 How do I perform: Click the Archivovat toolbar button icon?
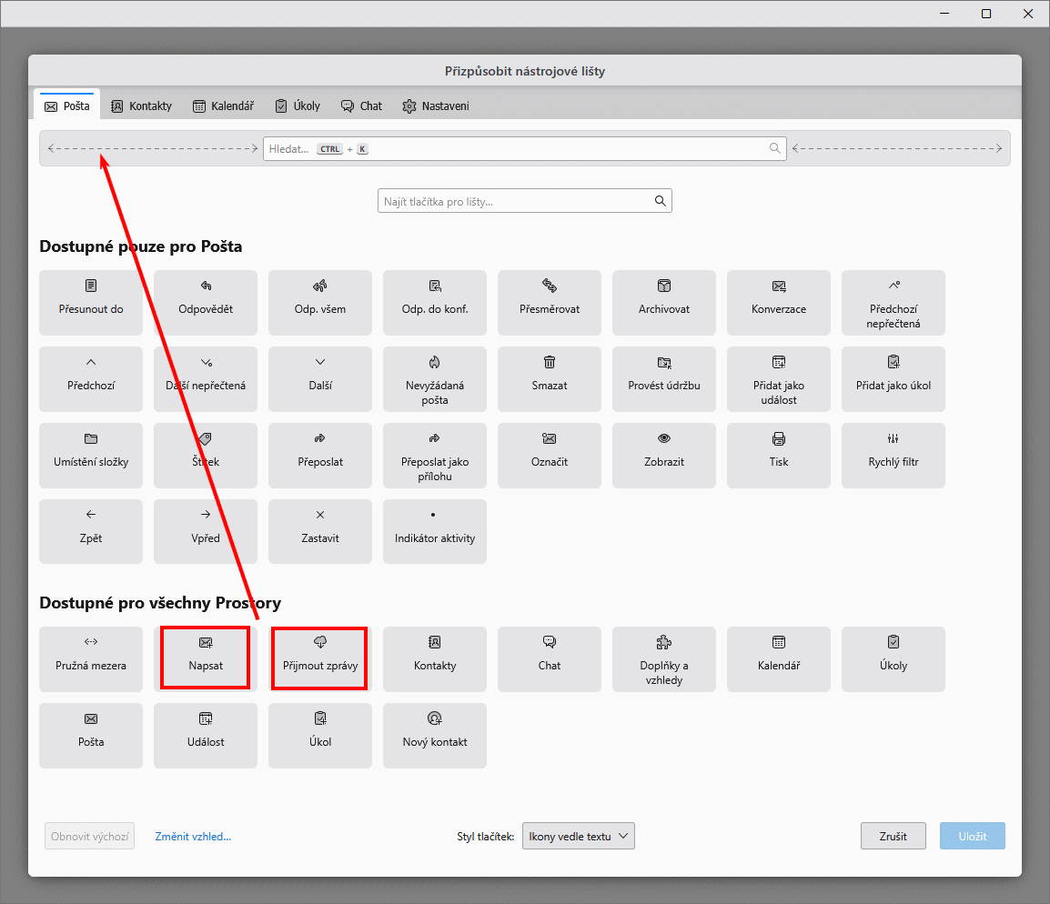pos(664,286)
